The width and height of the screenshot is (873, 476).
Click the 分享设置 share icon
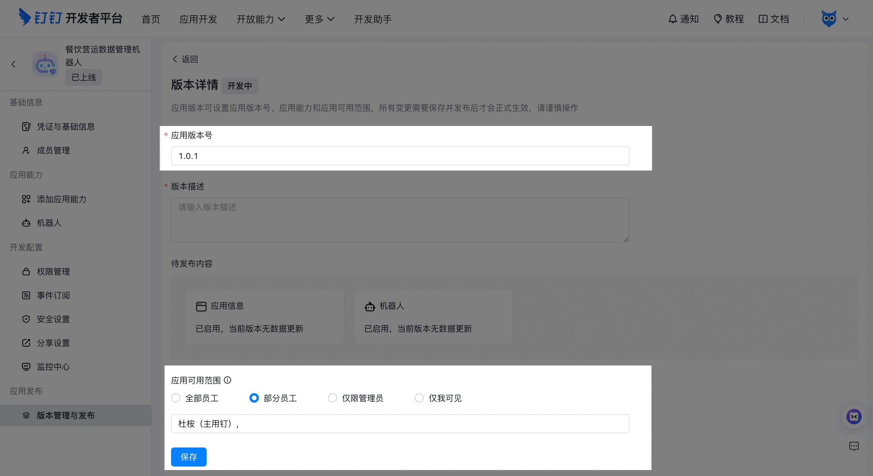pos(26,343)
